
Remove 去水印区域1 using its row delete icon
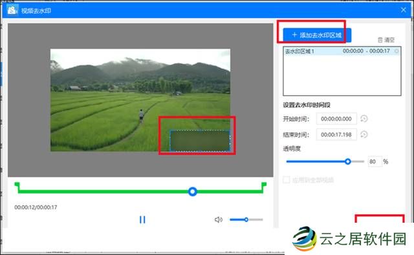pos(397,51)
